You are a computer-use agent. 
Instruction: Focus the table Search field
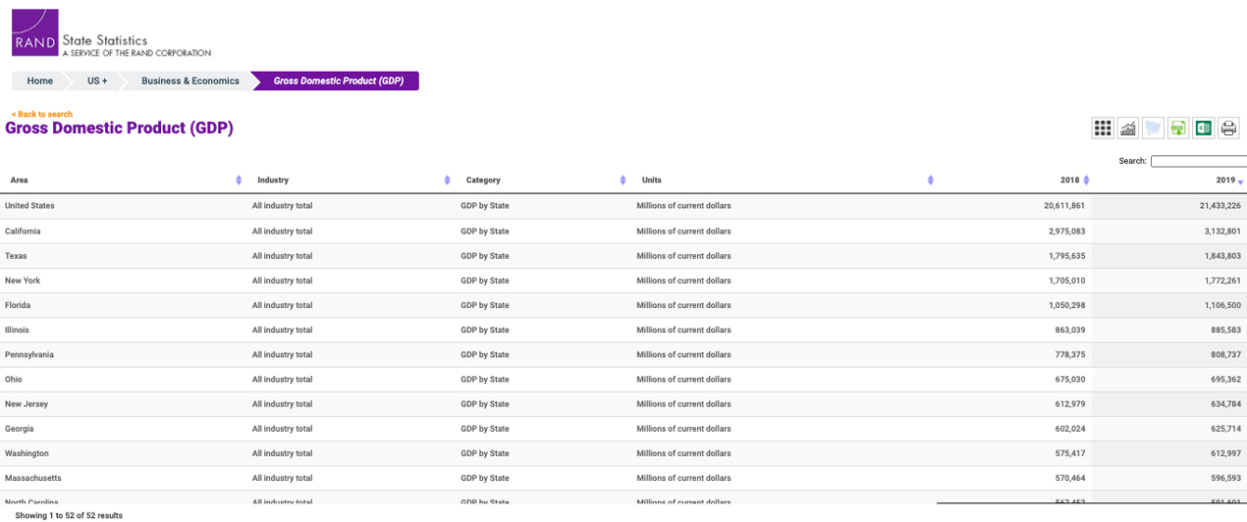pyautogui.click(x=1199, y=161)
